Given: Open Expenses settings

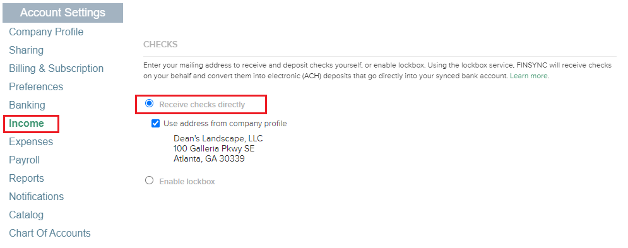Looking at the screenshot, I should click(31, 142).
